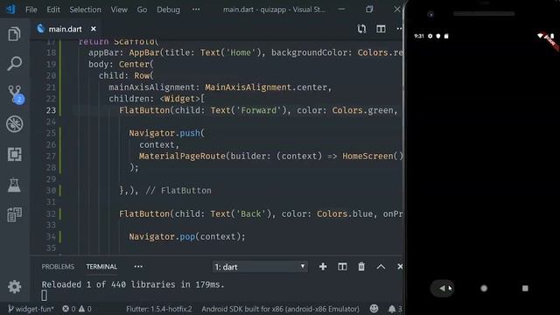Click 'MaterialPageRoute' text on line 27

[182, 156]
